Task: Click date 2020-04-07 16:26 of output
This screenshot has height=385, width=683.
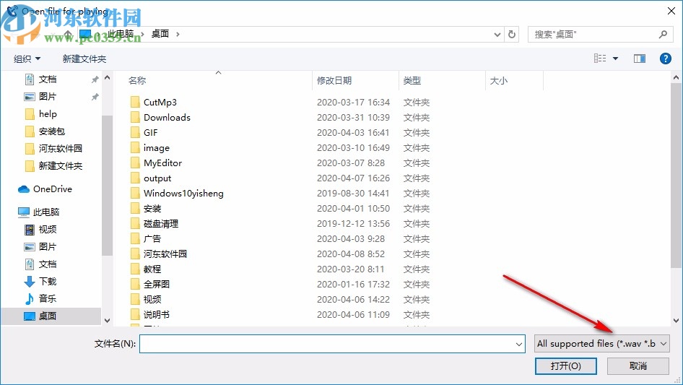Action: [x=353, y=178]
